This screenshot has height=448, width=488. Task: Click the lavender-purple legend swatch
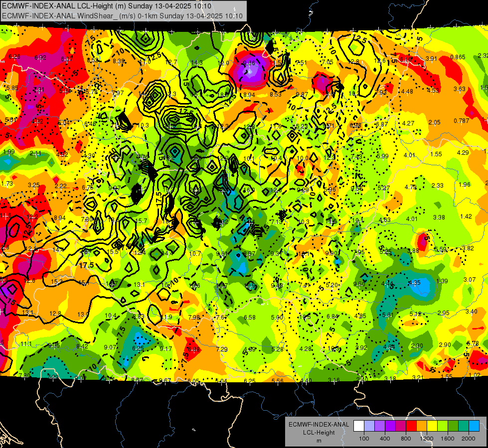tap(380, 426)
